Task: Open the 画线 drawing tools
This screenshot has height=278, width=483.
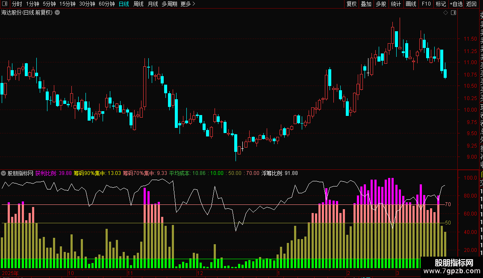Action: [x=411, y=4]
